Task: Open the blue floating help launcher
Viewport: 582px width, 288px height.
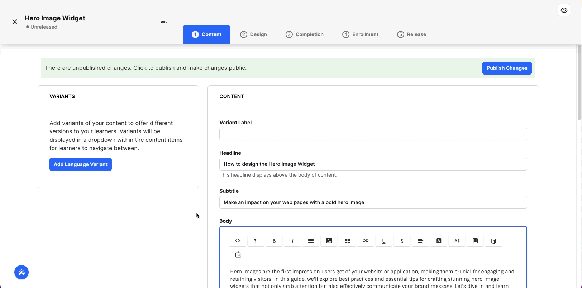Action: pos(22,272)
